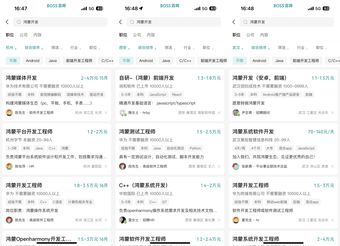The image size is (340, 246).
Task: Select Android chip in Xi'an screen
Action: tap(146, 61)
